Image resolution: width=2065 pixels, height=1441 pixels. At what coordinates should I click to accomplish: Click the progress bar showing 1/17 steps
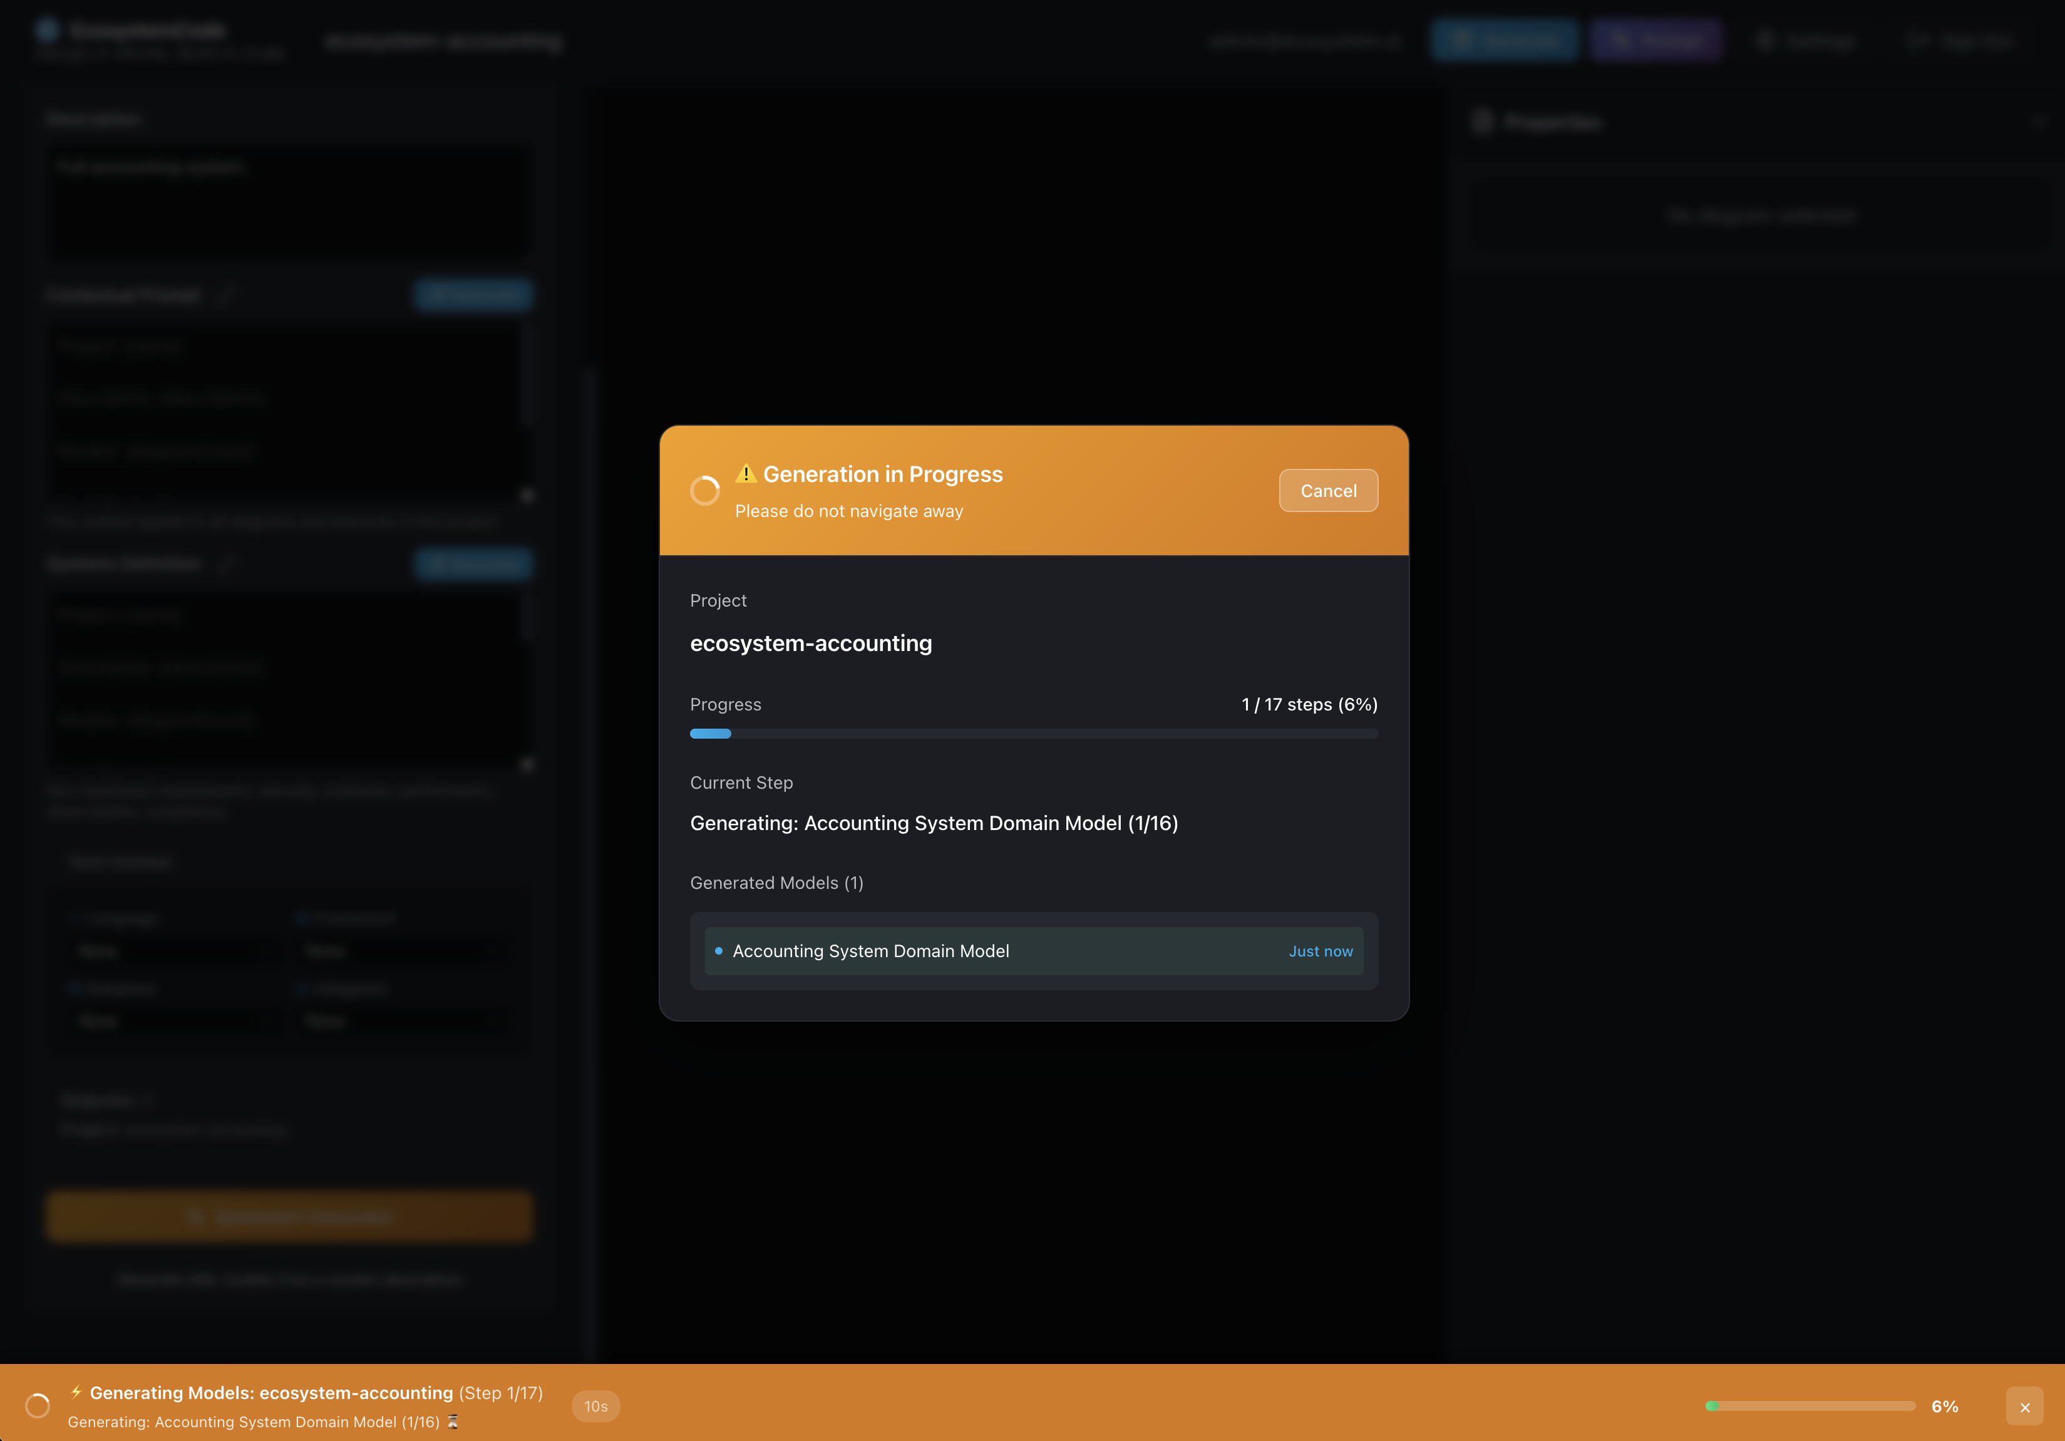coord(1033,734)
